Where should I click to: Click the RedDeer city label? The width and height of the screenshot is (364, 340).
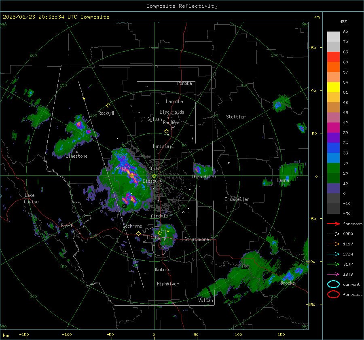coord(171,122)
